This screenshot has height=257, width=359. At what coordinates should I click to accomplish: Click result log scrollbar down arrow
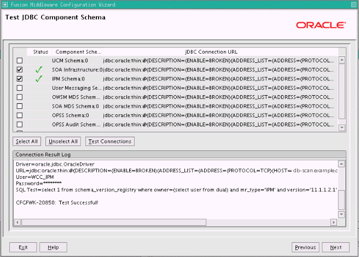point(341,214)
